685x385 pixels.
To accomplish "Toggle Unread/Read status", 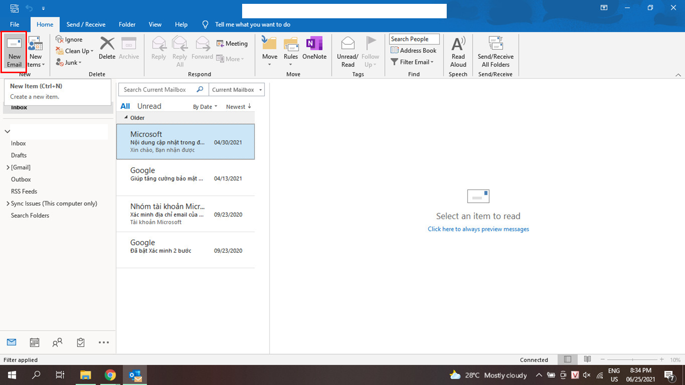I will point(348,52).
